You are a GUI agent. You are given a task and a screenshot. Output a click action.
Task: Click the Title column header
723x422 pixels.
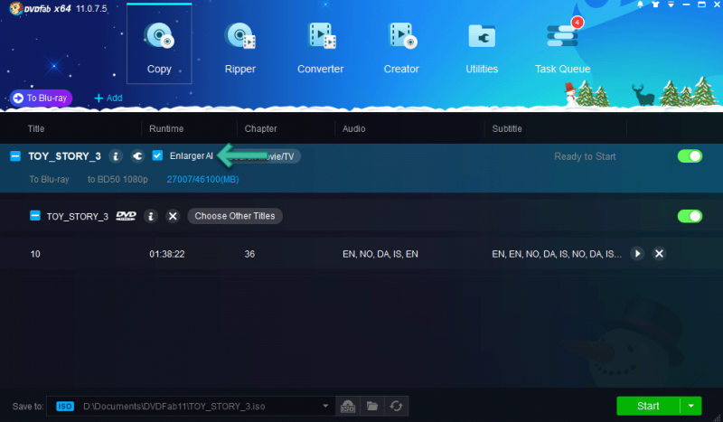36,128
